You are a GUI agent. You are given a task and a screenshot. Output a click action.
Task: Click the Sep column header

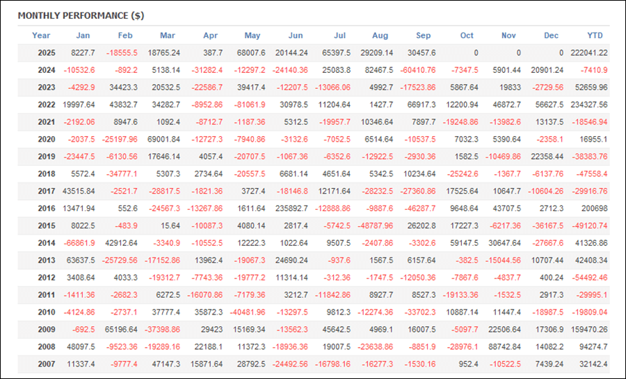point(423,35)
